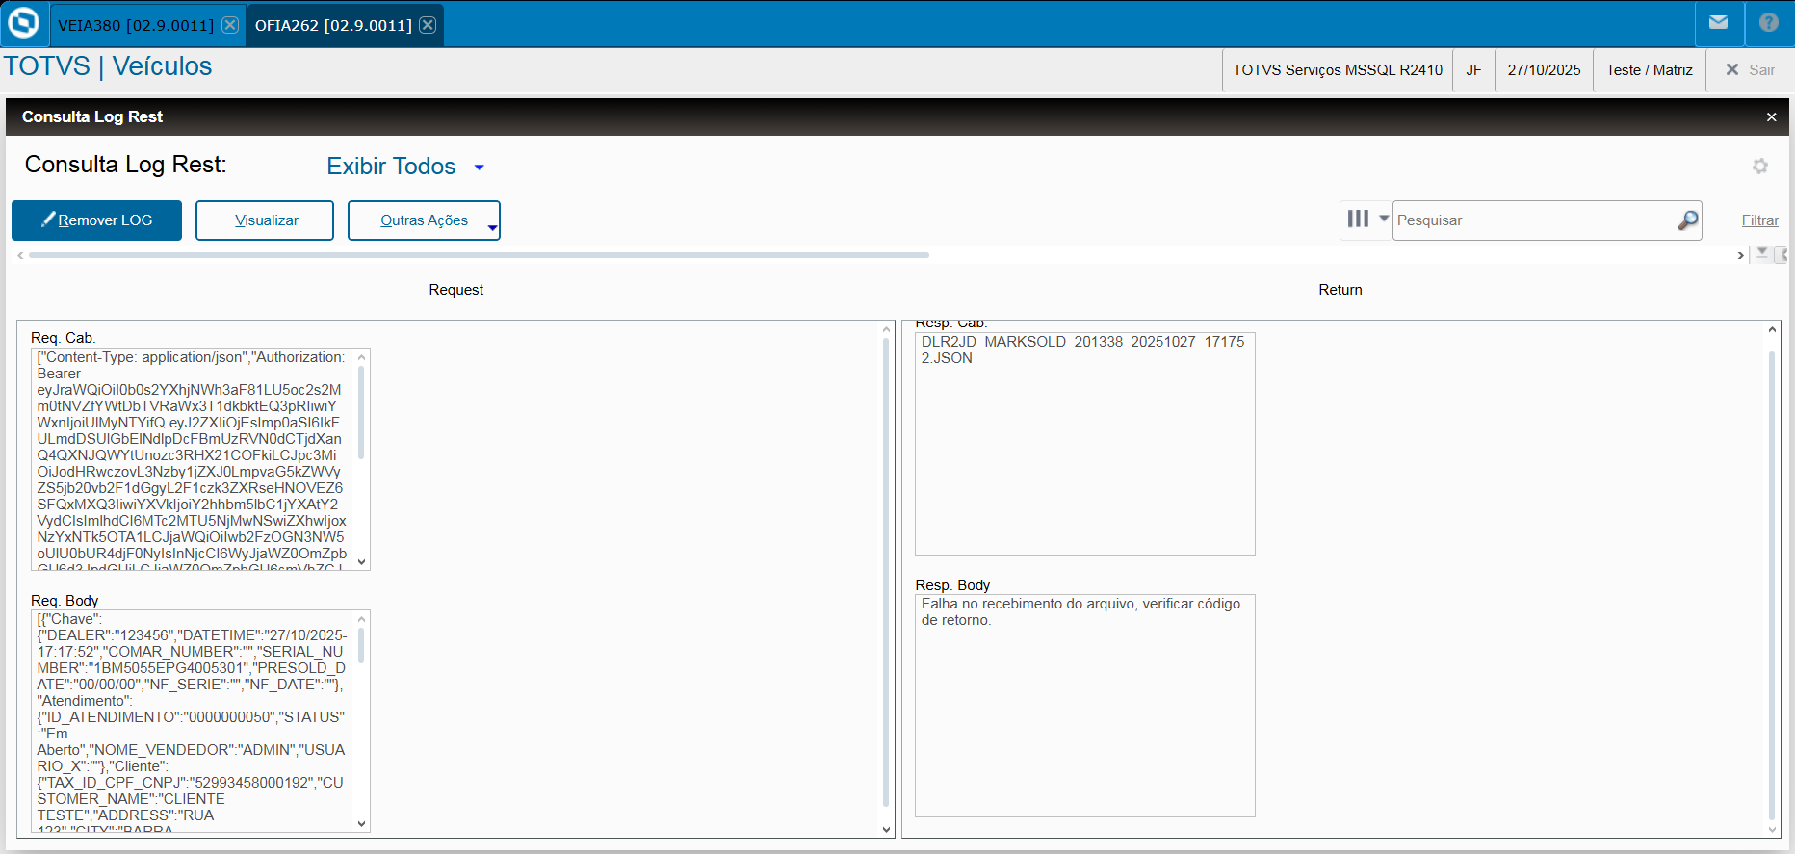Close the Consulta Log Rest window
Screen dimensions: 1795x854
coord(1771,116)
